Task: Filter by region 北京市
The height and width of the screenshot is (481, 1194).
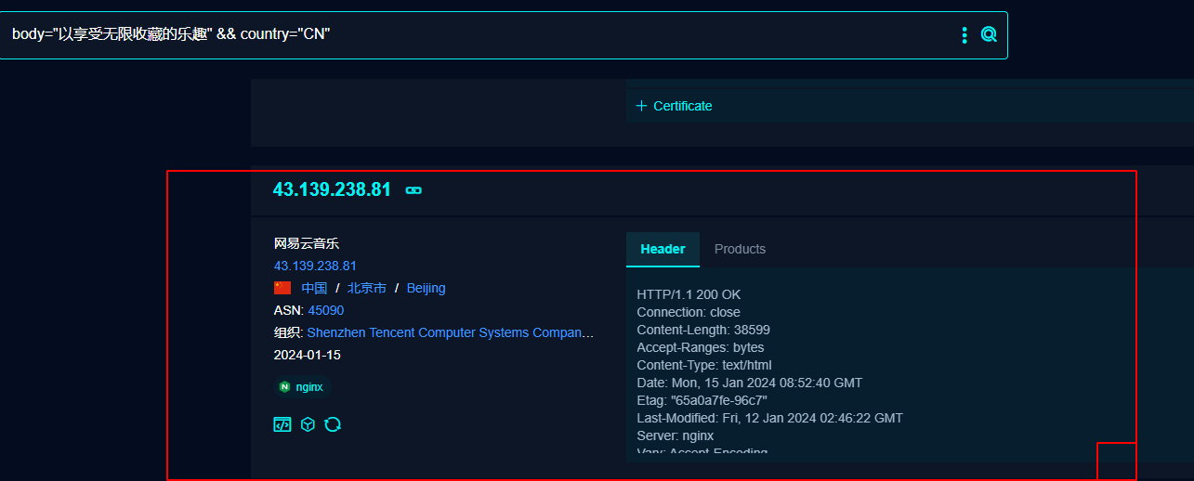Action: [367, 288]
